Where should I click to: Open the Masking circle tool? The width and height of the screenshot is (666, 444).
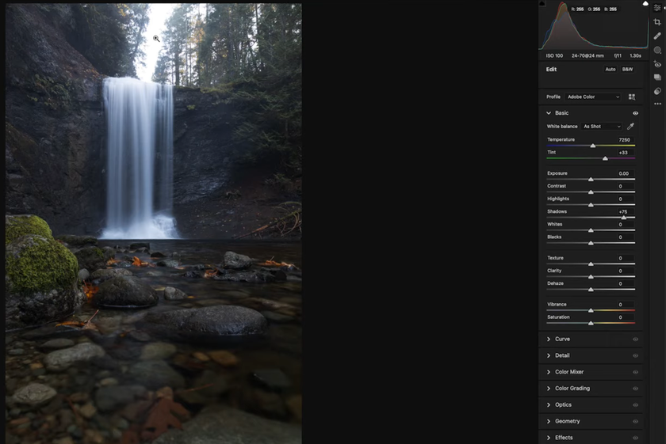click(657, 50)
